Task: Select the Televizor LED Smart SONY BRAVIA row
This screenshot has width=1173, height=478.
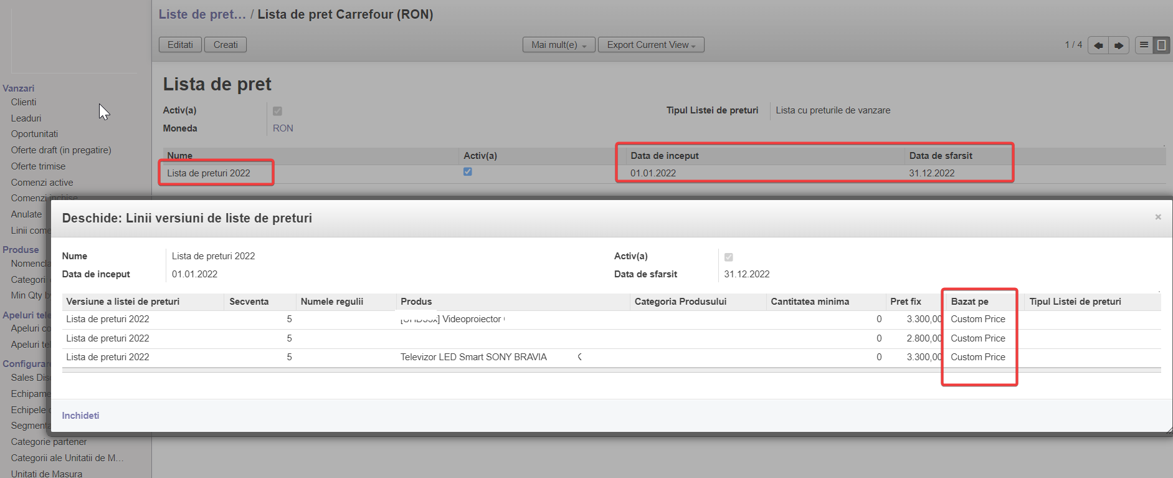Action: pos(473,357)
